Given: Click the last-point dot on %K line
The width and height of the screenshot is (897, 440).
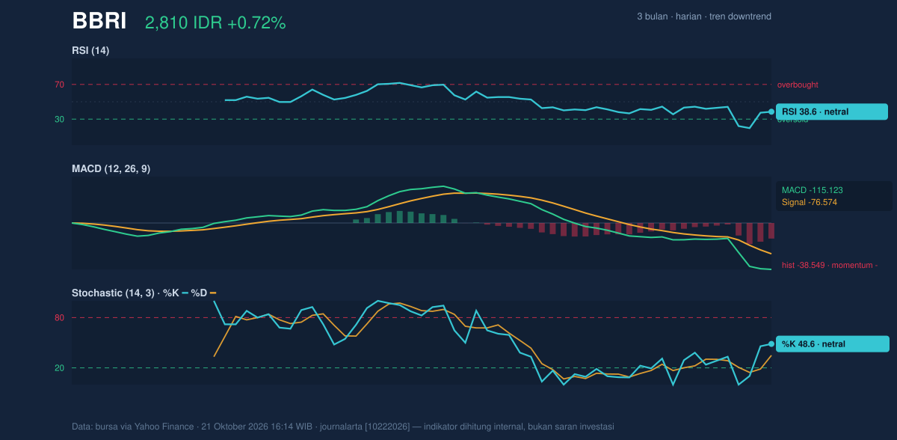Looking at the screenshot, I should pos(771,343).
